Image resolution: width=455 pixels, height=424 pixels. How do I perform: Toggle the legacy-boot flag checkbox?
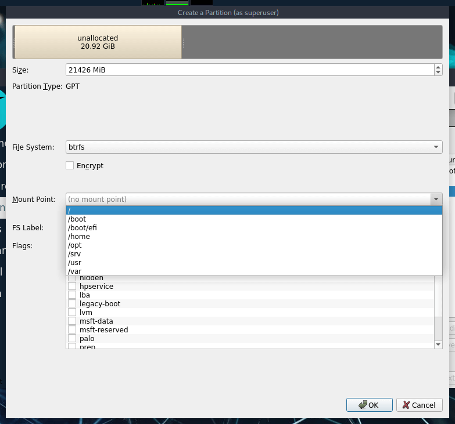click(72, 304)
